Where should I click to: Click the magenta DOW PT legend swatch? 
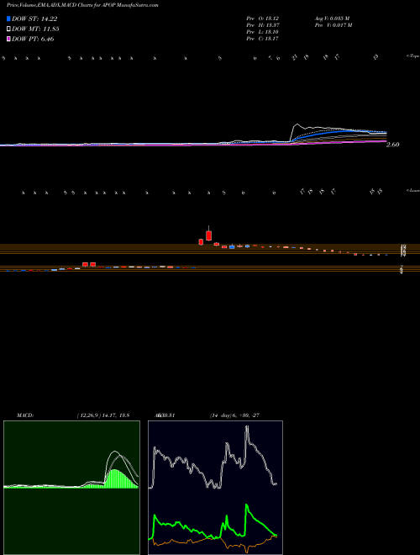(9, 39)
